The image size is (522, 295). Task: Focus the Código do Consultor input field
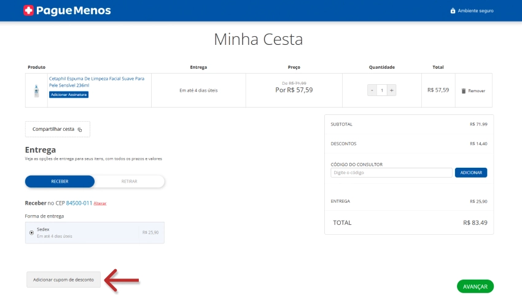tap(391, 173)
